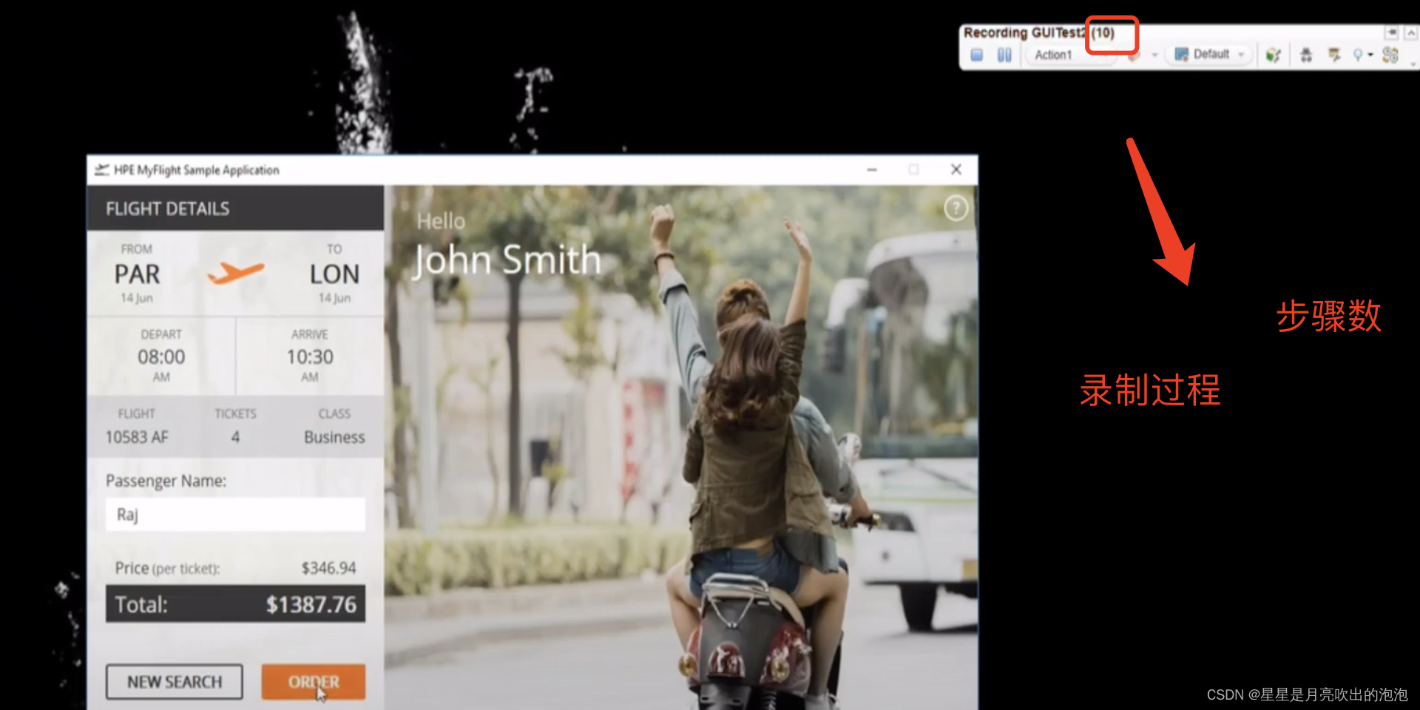The width and height of the screenshot is (1420, 710).
Task: Click the PAR origin code
Action: tap(137, 274)
